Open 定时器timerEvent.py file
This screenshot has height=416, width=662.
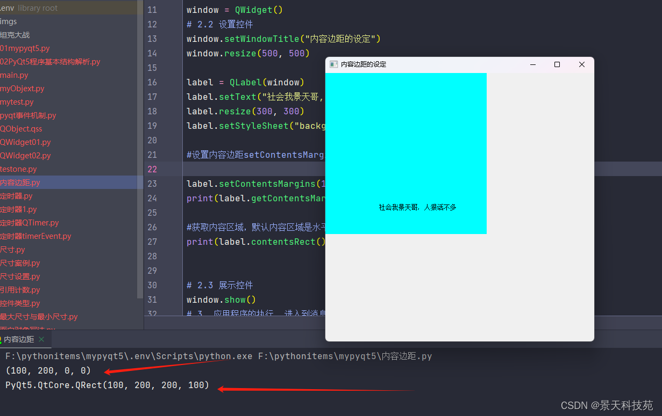[35, 236]
